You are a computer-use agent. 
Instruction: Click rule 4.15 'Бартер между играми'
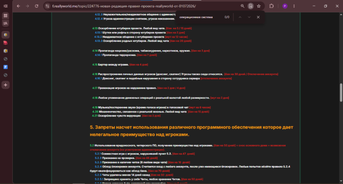click(x=120, y=65)
